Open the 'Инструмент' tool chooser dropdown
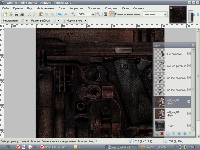This screenshot has width=200, height=150. [27, 20]
